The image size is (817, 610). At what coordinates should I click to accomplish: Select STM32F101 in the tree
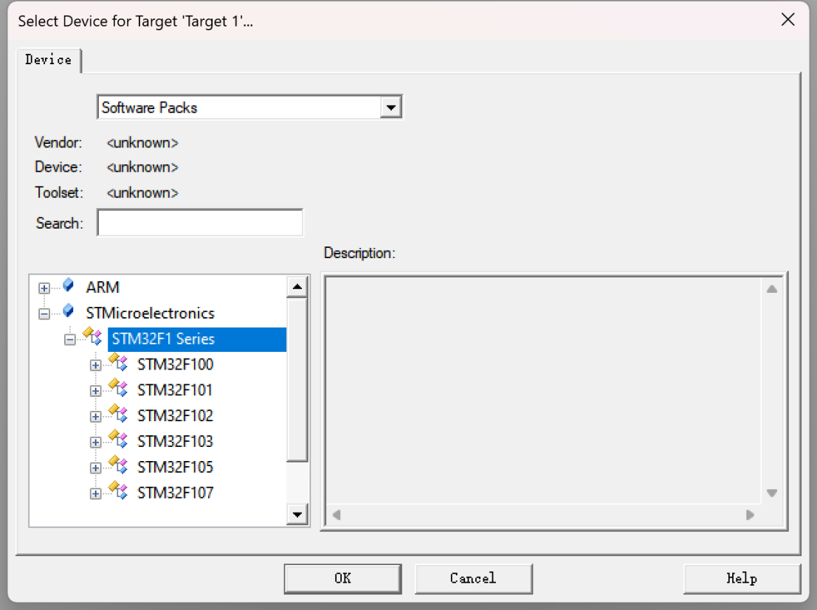click(x=175, y=390)
